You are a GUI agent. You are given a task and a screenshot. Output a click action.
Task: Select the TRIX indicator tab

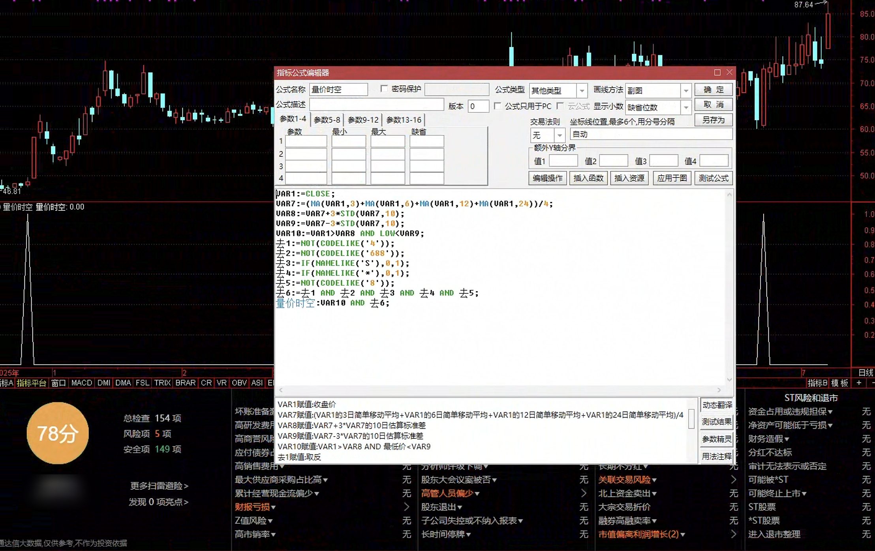click(x=162, y=383)
